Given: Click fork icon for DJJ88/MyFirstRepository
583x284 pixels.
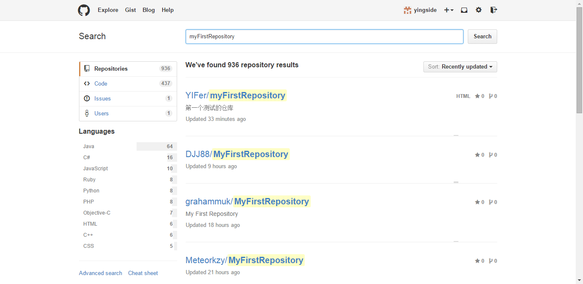Looking at the screenshot, I should [491, 155].
